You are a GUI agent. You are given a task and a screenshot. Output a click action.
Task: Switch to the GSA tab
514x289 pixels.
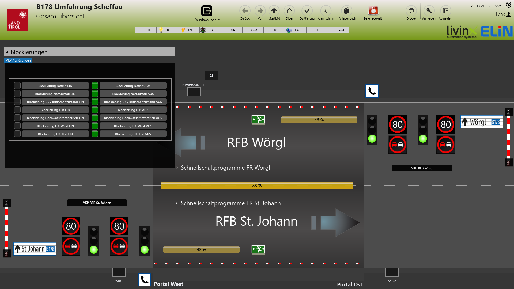254,30
